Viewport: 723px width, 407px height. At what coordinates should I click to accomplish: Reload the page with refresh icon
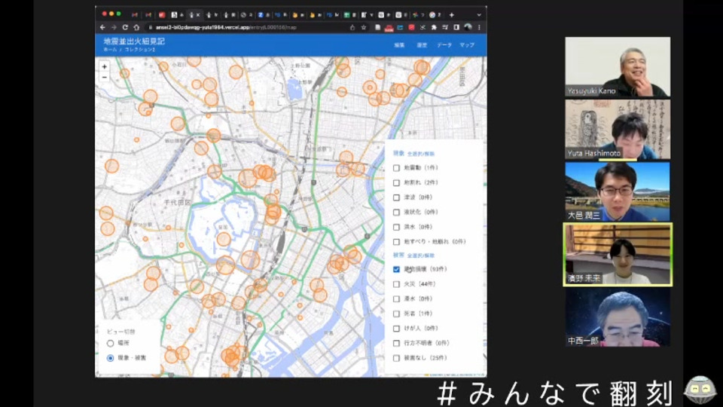click(125, 28)
